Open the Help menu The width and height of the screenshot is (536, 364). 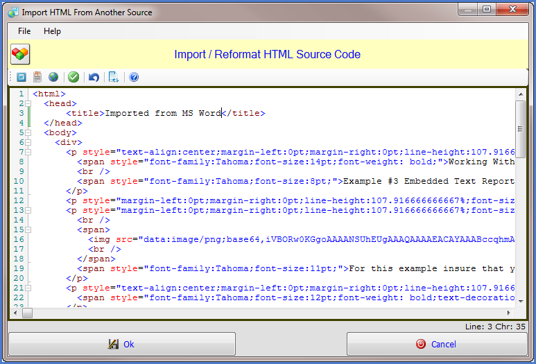[52, 31]
